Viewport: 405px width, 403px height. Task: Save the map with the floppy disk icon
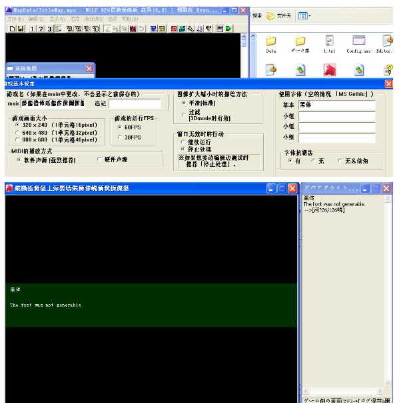(x=21, y=29)
